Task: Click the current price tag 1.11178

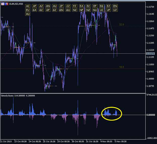Action: click(150, 53)
